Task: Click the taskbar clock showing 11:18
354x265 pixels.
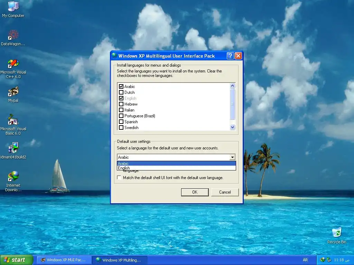Action: point(342,260)
